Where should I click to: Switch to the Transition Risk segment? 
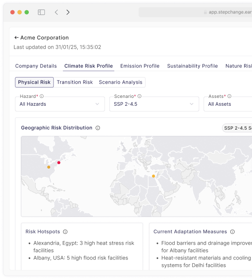pos(75,82)
